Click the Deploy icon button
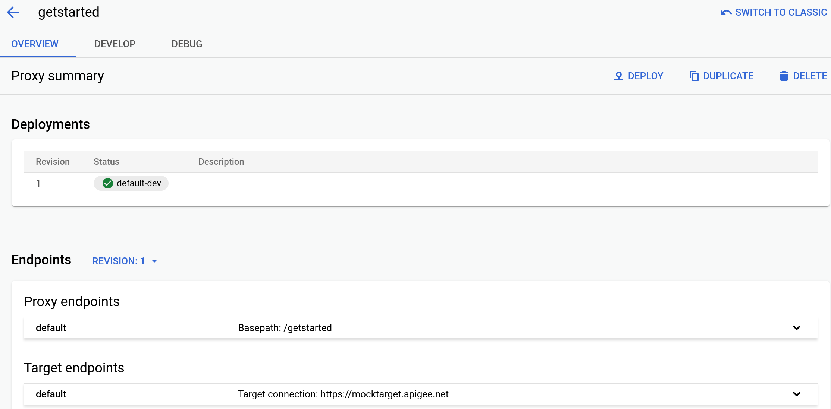This screenshot has width=831, height=409. [x=619, y=76]
